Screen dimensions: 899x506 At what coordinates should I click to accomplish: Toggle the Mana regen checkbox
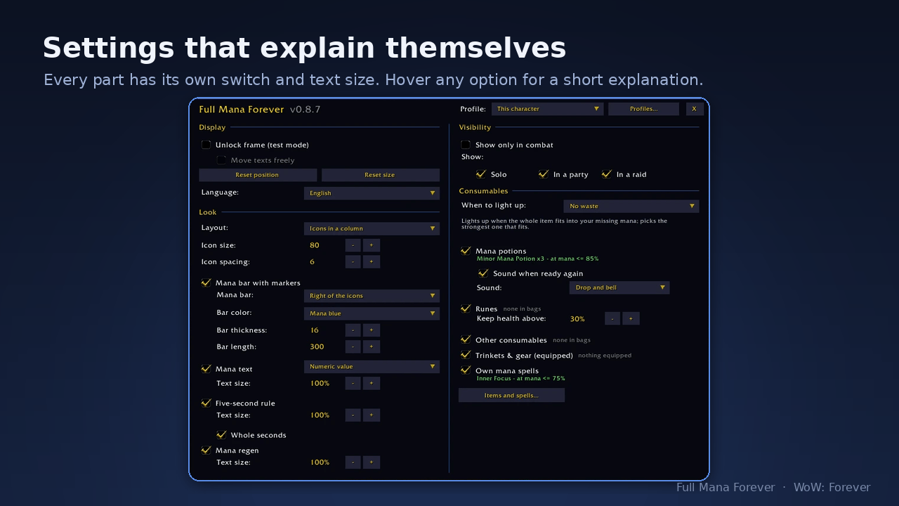[x=206, y=450]
